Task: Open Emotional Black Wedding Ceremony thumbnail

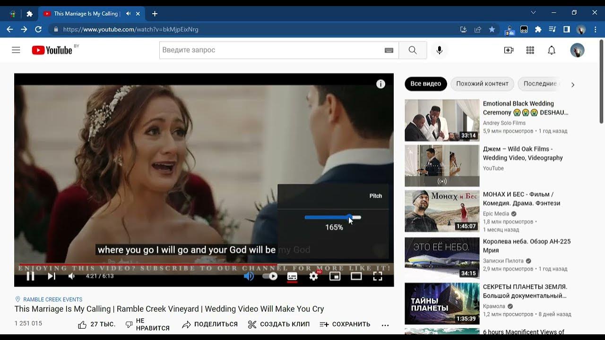Action: tap(442, 120)
